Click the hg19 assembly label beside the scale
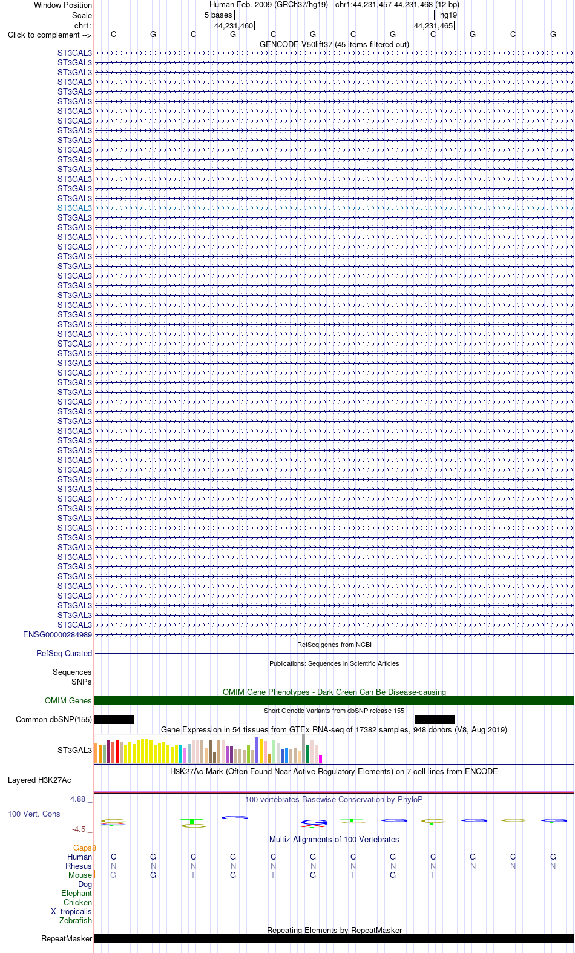Image resolution: width=575 pixels, height=953 pixels. 448,15
